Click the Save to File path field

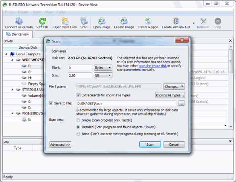[x=126, y=103]
